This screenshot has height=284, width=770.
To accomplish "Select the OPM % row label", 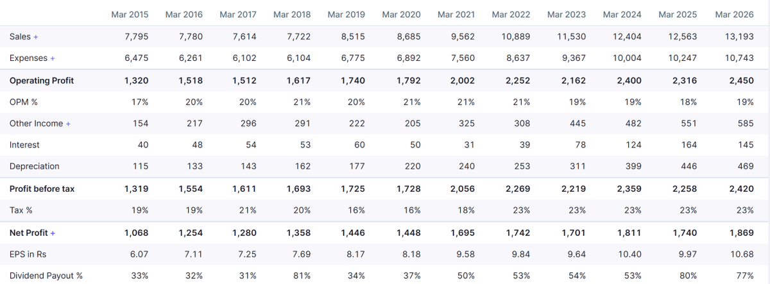I will pyautogui.click(x=23, y=102).
